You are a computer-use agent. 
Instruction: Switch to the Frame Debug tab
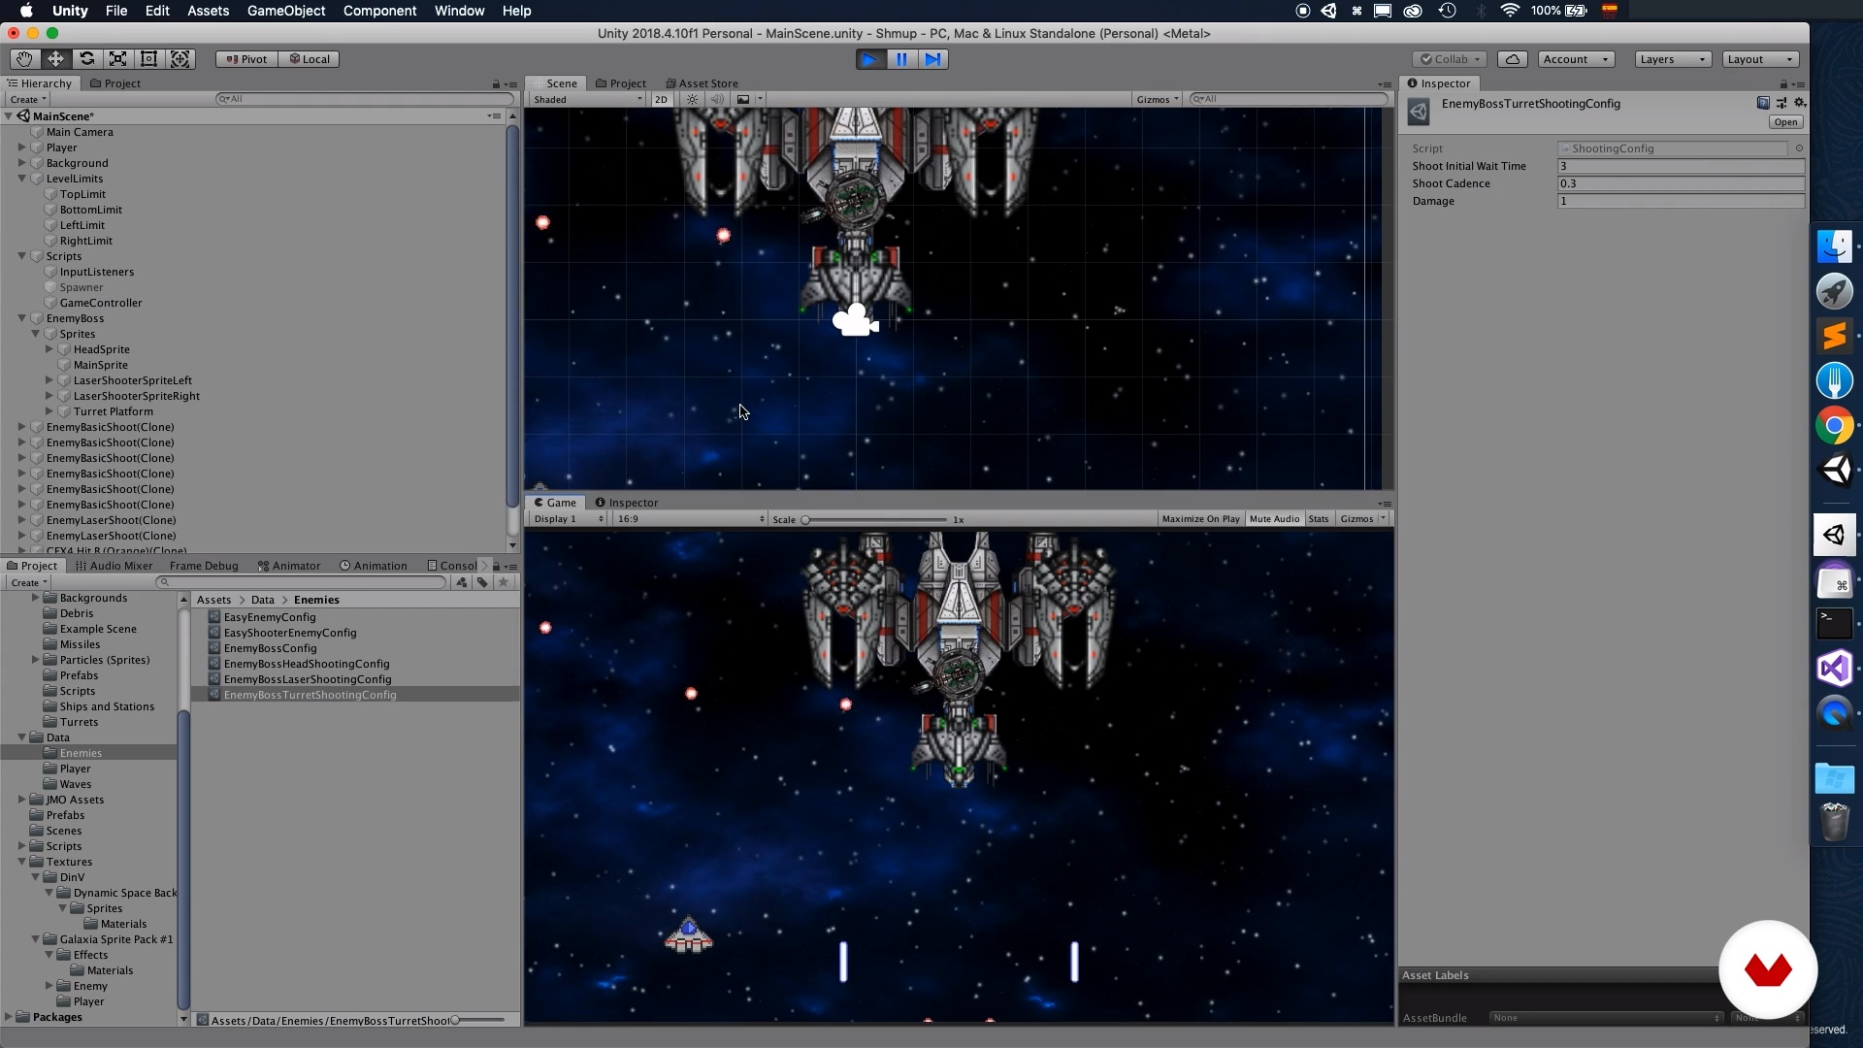pos(203,566)
